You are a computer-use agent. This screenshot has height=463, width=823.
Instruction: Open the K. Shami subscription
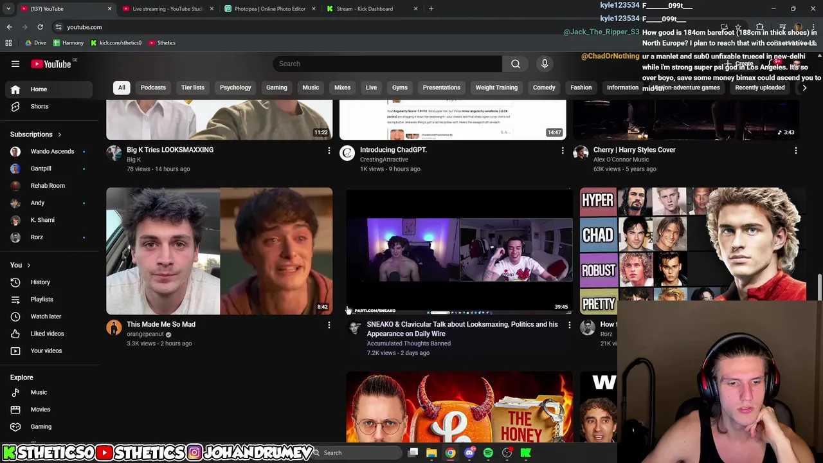pos(50,220)
